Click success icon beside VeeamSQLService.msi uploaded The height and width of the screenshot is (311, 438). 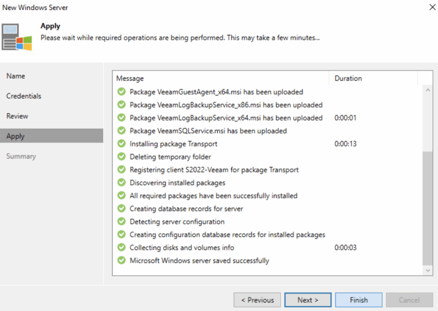pos(121,131)
